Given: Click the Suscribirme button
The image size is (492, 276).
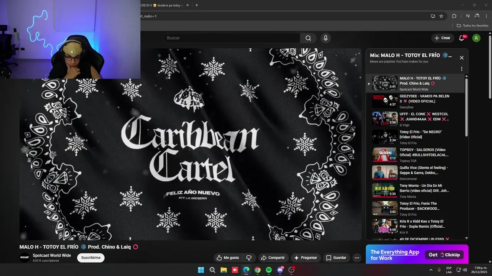Looking at the screenshot, I should [91, 258].
